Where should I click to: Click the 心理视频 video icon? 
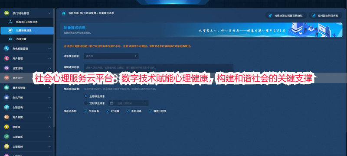pos(7,146)
